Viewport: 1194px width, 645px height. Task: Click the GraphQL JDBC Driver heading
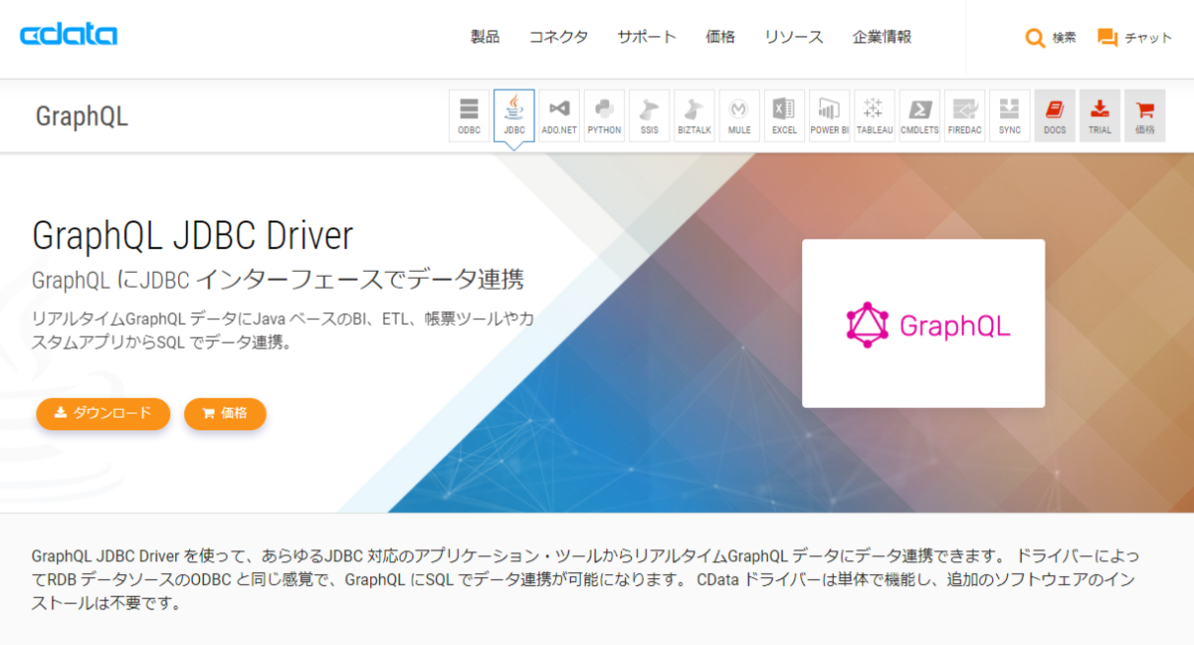click(192, 236)
